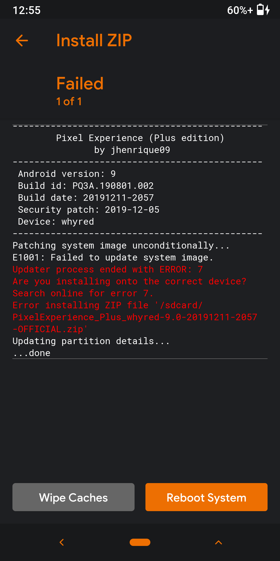This screenshot has height=561, width=280.
Task: Select the 'Device: whyred' log line
Action: pos(56,222)
